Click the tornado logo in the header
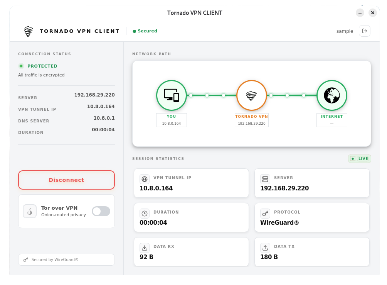Image resolution: width=387 pixels, height=285 pixels. pyautogui.click(x=28, y=31)
